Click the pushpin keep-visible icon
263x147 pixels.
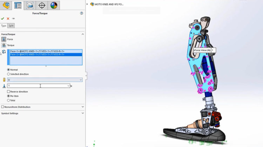point(13,19)
